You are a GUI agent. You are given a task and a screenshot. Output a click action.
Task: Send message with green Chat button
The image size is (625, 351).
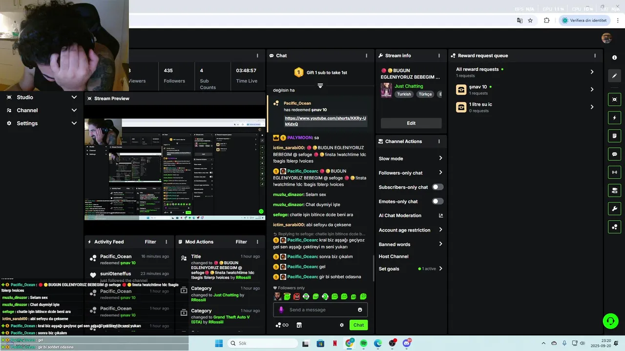(358, 325)
